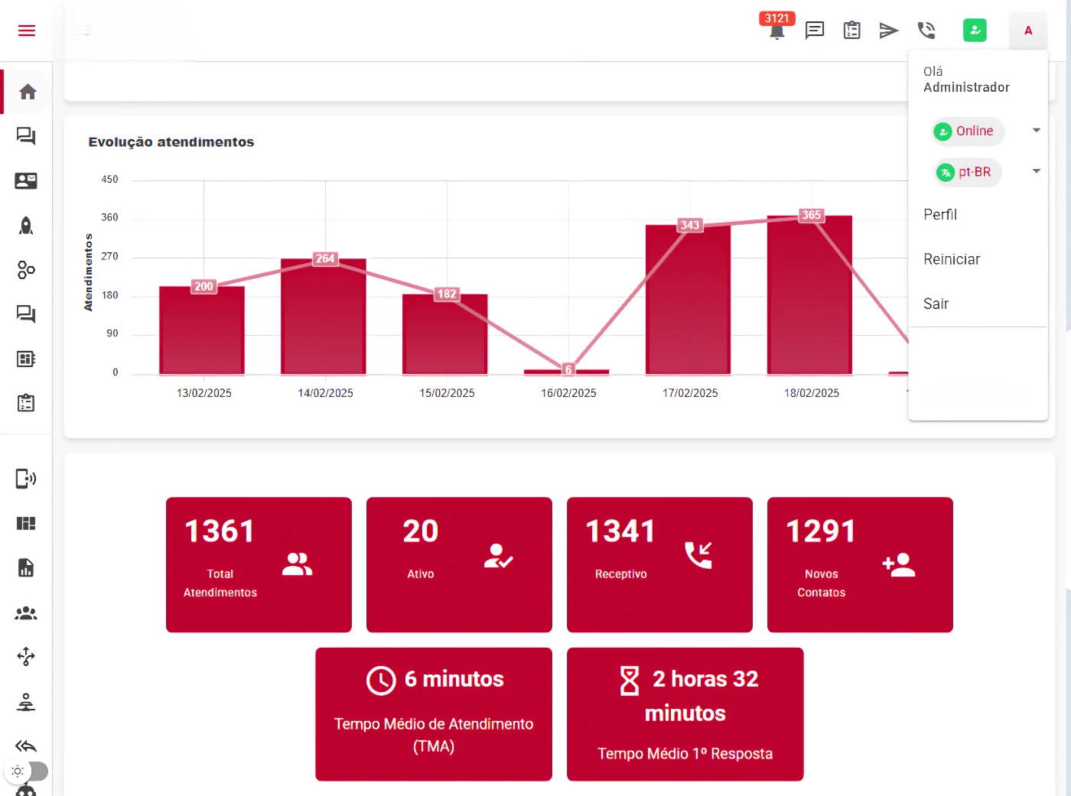This screenshot has width=1071, height=796.
Task: Open the contact card icon in sidebar
Action: tap(26, 181)
